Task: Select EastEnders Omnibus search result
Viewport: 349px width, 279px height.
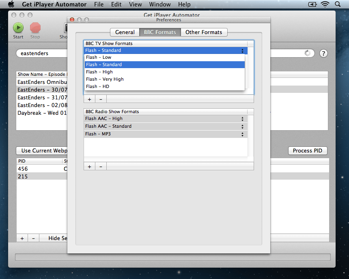Action: (42, 82)
